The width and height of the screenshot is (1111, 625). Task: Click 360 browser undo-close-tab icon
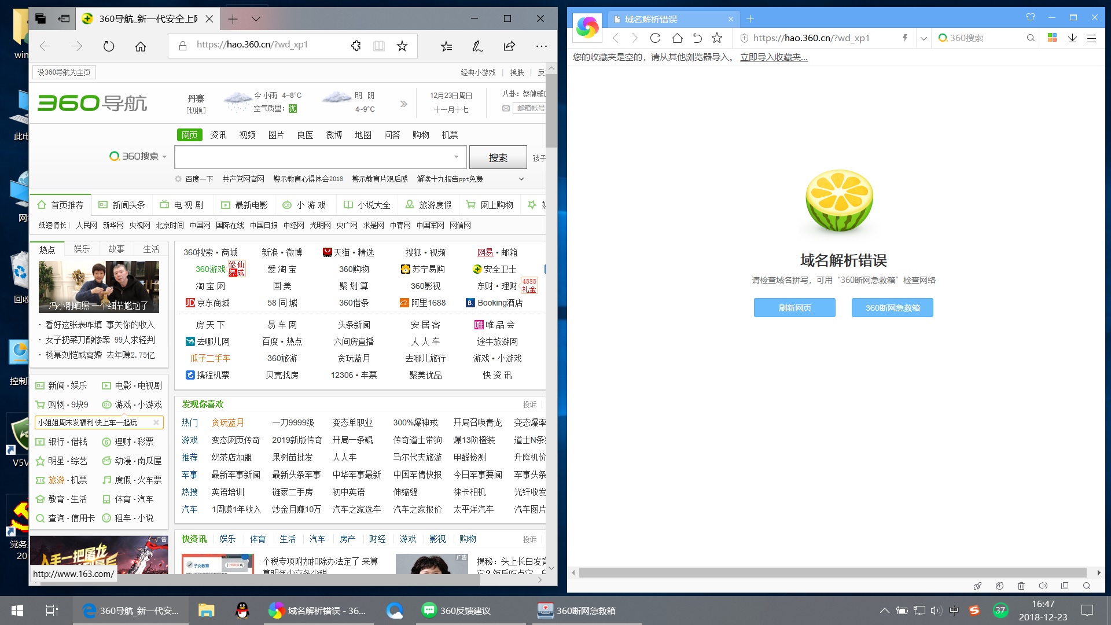point(697,38)
